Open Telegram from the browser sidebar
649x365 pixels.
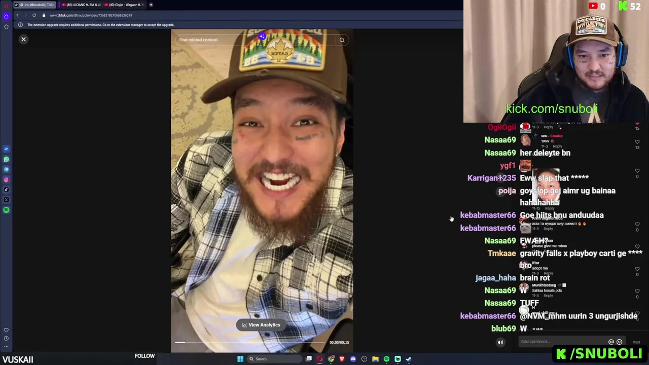tap(6, 169)
